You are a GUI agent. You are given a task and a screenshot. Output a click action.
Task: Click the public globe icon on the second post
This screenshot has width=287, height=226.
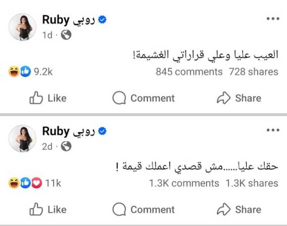pyautogui.click(x=66, y=146)
